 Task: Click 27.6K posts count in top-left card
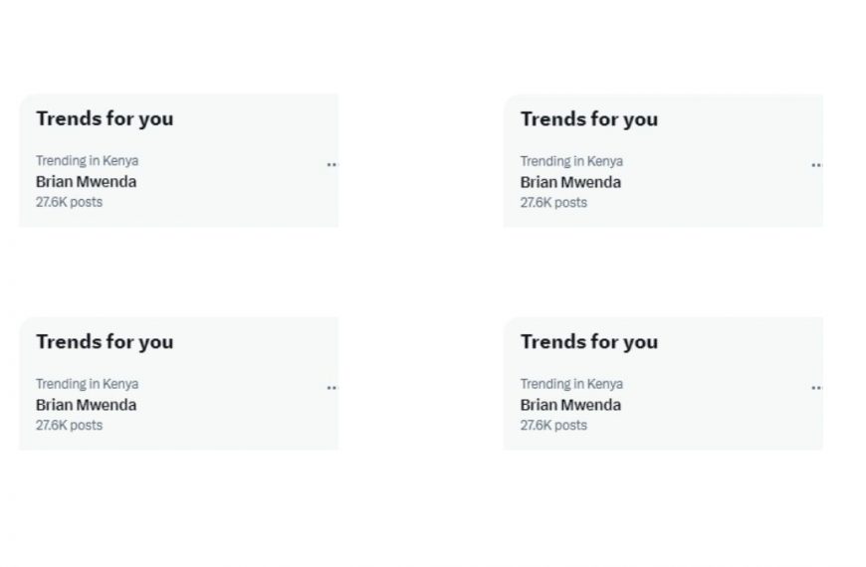(69, 202)
